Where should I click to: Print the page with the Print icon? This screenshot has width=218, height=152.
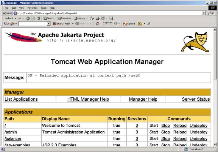(98, 18)
